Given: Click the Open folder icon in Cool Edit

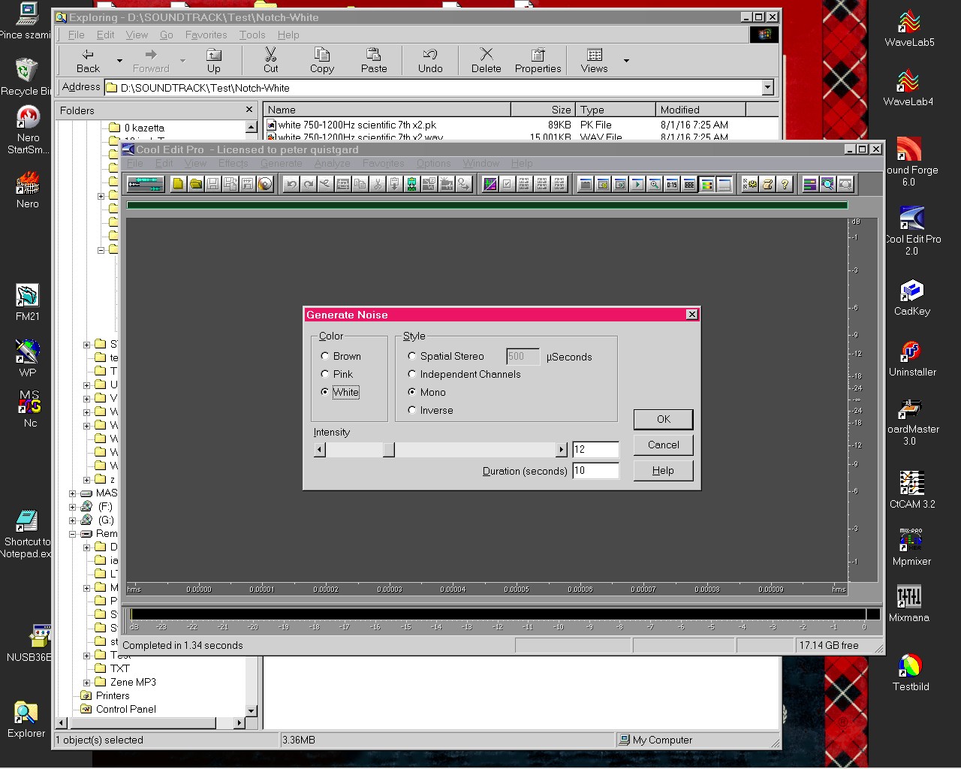Looking at the screenshot, I should [195, 184].
